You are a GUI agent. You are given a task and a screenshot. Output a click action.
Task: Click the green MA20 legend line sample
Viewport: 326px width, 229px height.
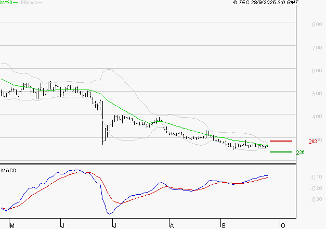[x=16, y=3]
